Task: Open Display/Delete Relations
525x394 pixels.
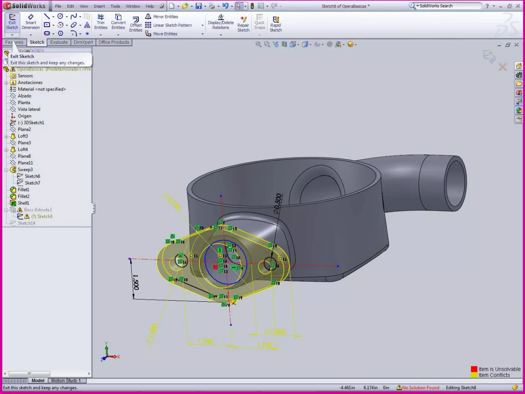Action: [221, 22]
